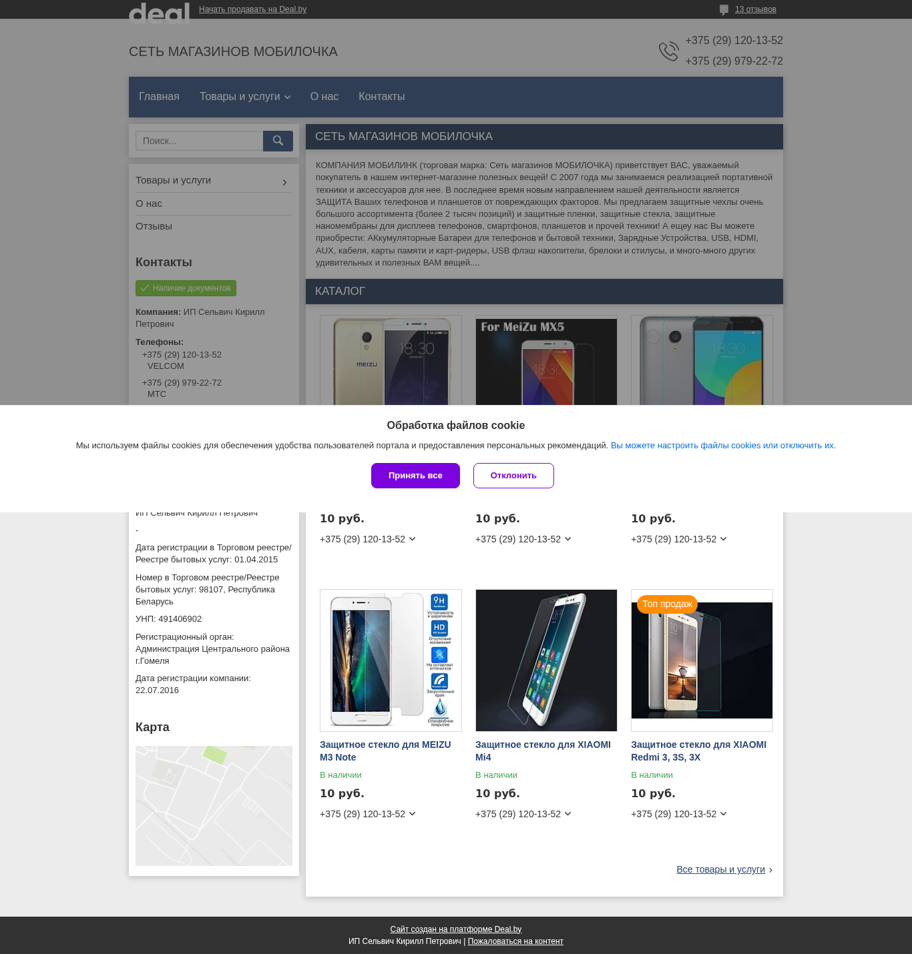Open MEIZU M3 Note product image
Screen dimensions: 912x954
click(x=391, y=660)
